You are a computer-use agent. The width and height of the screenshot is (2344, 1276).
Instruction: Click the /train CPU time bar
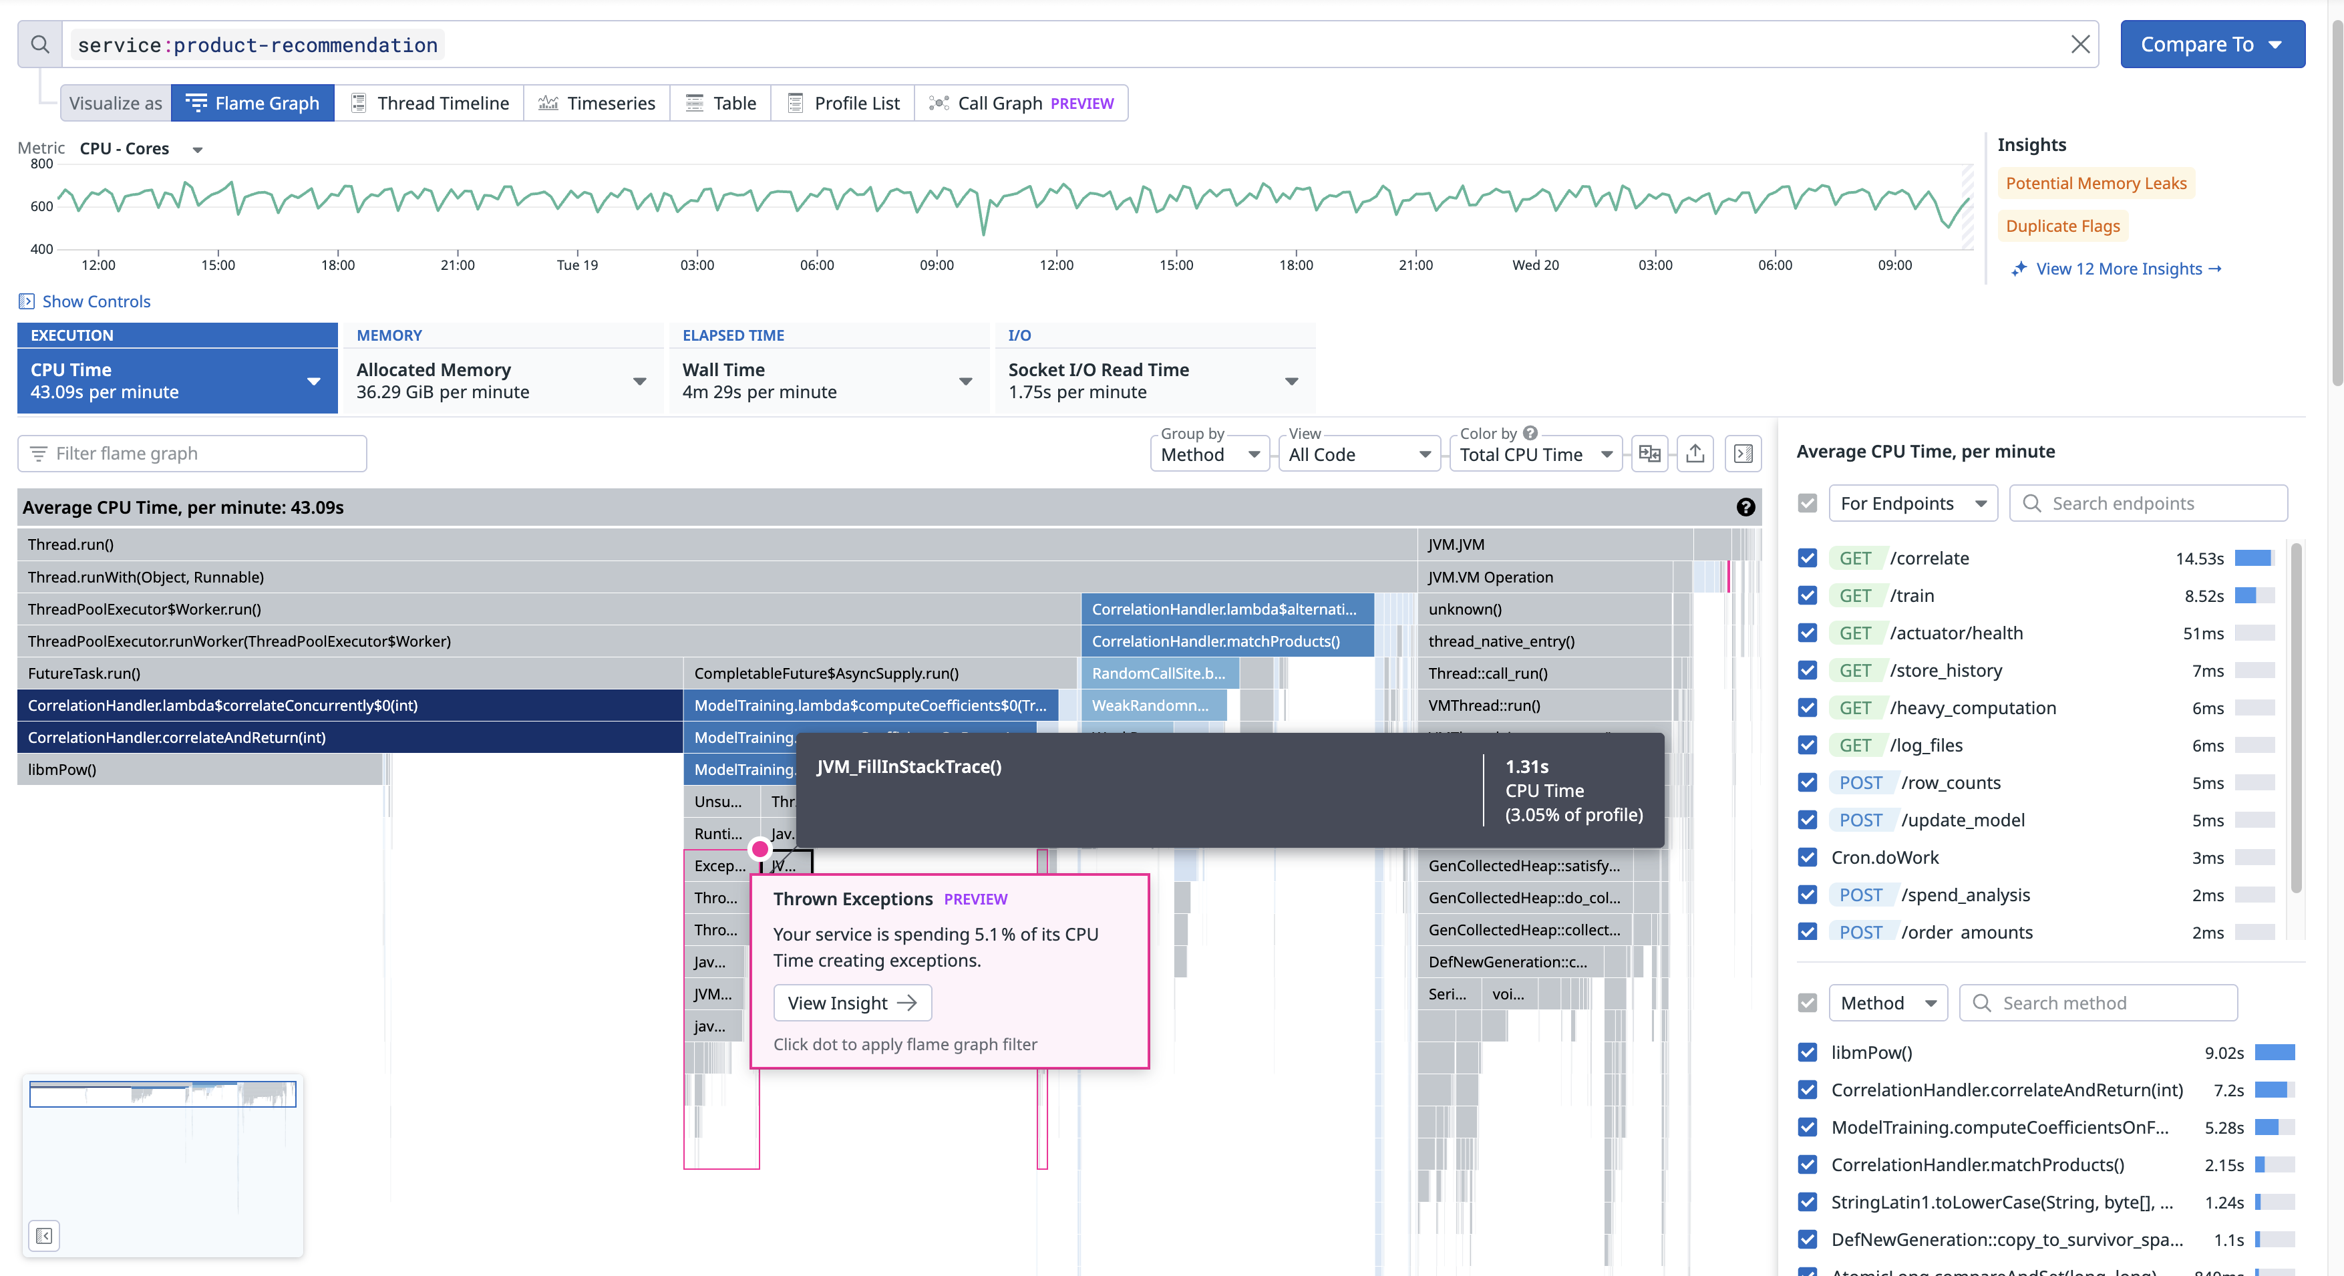pos(2254,595)
